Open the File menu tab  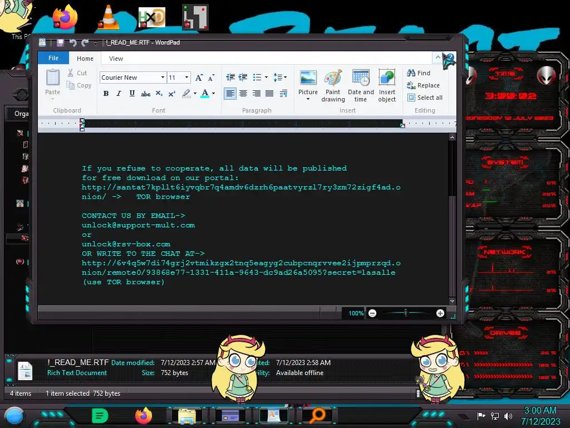(x=53, y=58)
